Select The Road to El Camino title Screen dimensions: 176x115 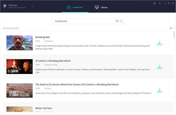[77, 84]
